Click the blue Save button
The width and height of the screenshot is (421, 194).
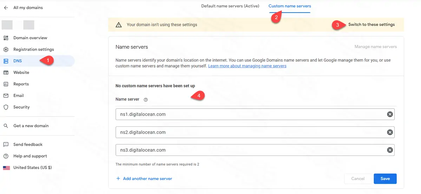[x=385, y=179]
